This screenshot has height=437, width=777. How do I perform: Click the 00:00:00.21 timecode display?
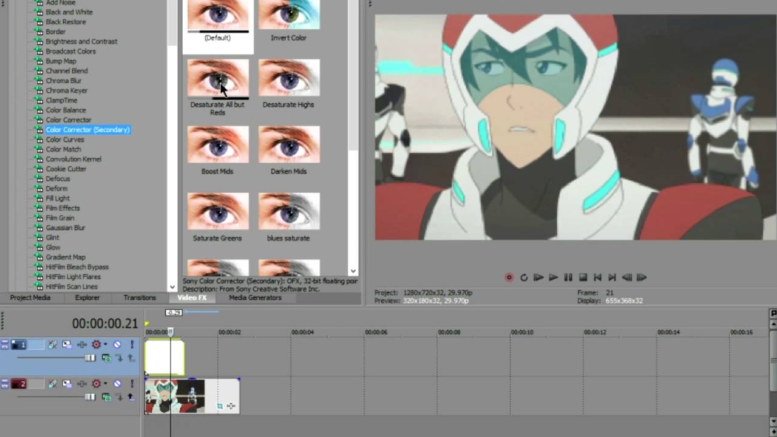pyautogui.click(x=105, y=324)
